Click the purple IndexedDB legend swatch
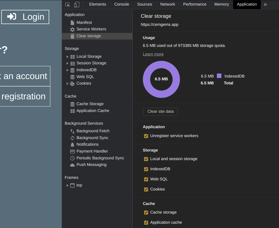The width and height of the screenshot is (279, 228). pyautogui.click(x=219, y=76)
